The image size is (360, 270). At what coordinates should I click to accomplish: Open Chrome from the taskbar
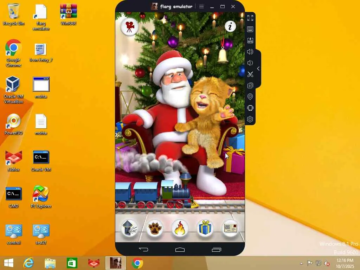(x=137, y=263)
